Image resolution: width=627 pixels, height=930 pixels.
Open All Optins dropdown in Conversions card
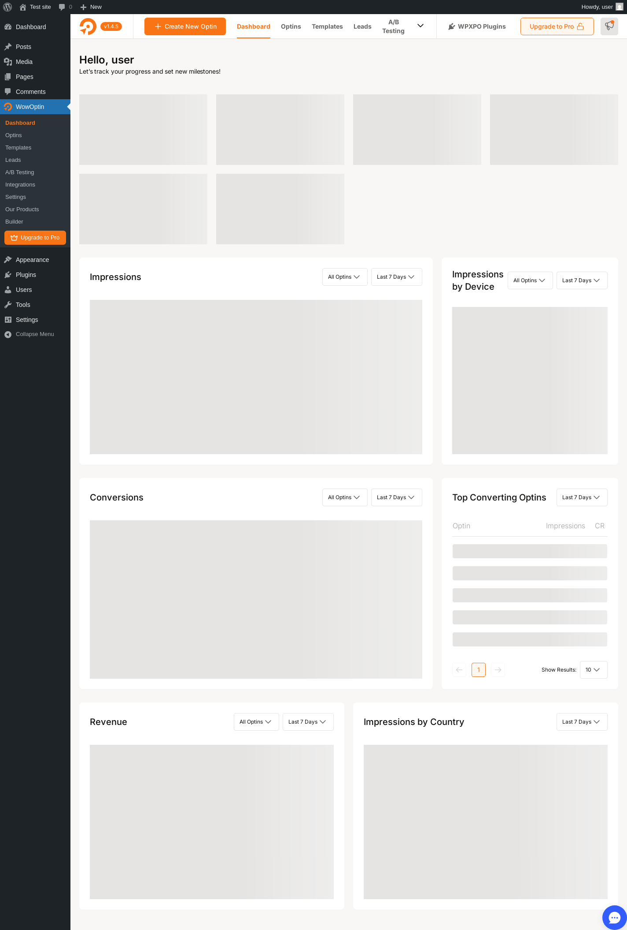tap(345, 497)
